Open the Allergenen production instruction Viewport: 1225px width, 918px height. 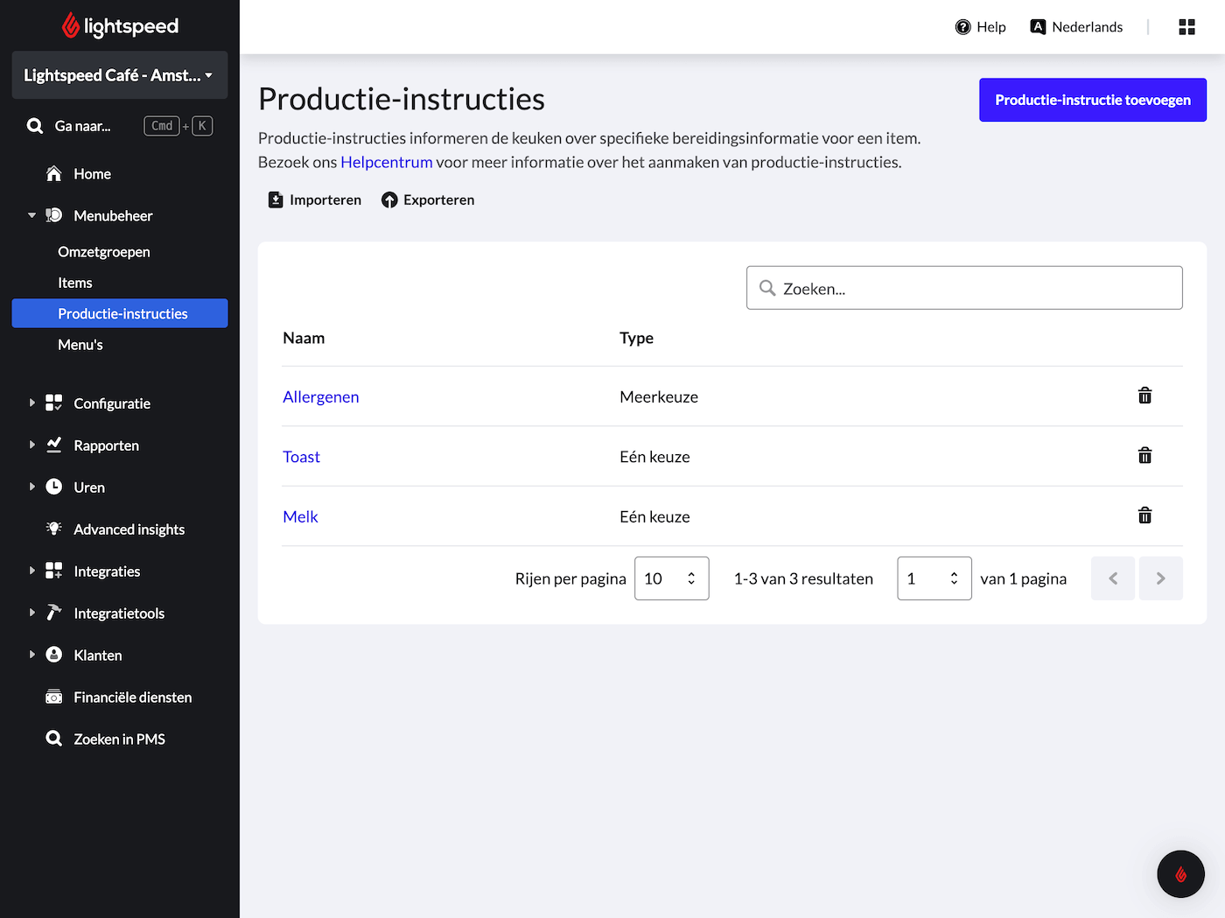tap(321, 396)
